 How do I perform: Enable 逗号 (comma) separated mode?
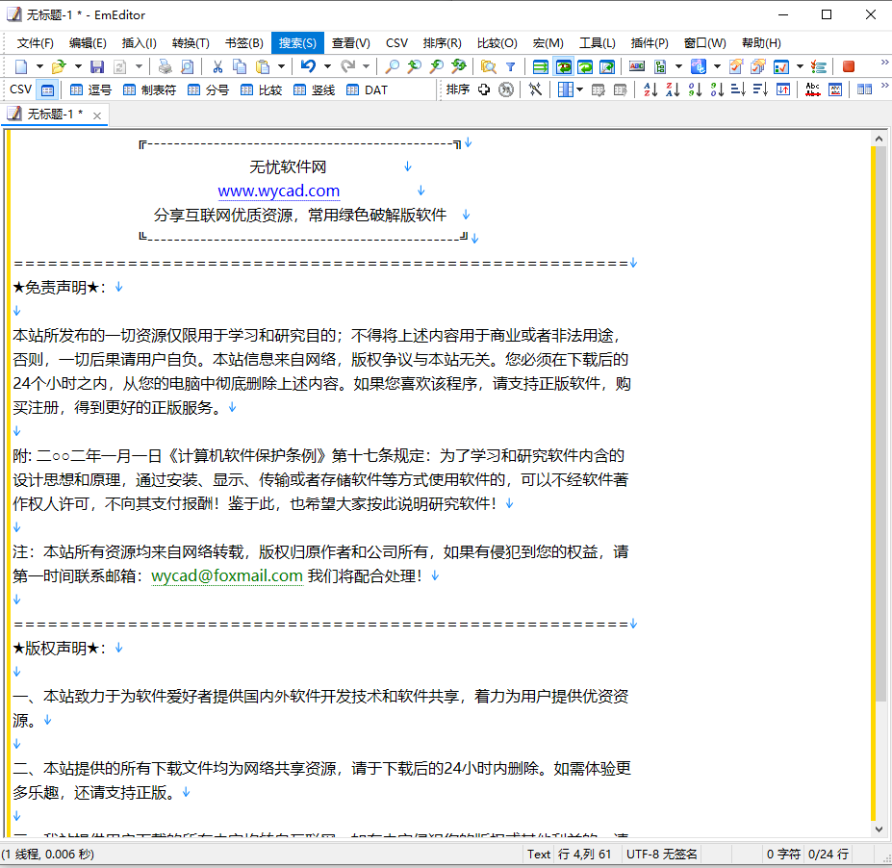[x=90, y=89]
